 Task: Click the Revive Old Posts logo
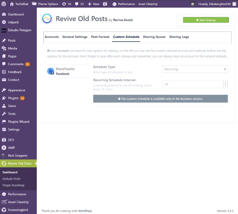tap(47, 18)
